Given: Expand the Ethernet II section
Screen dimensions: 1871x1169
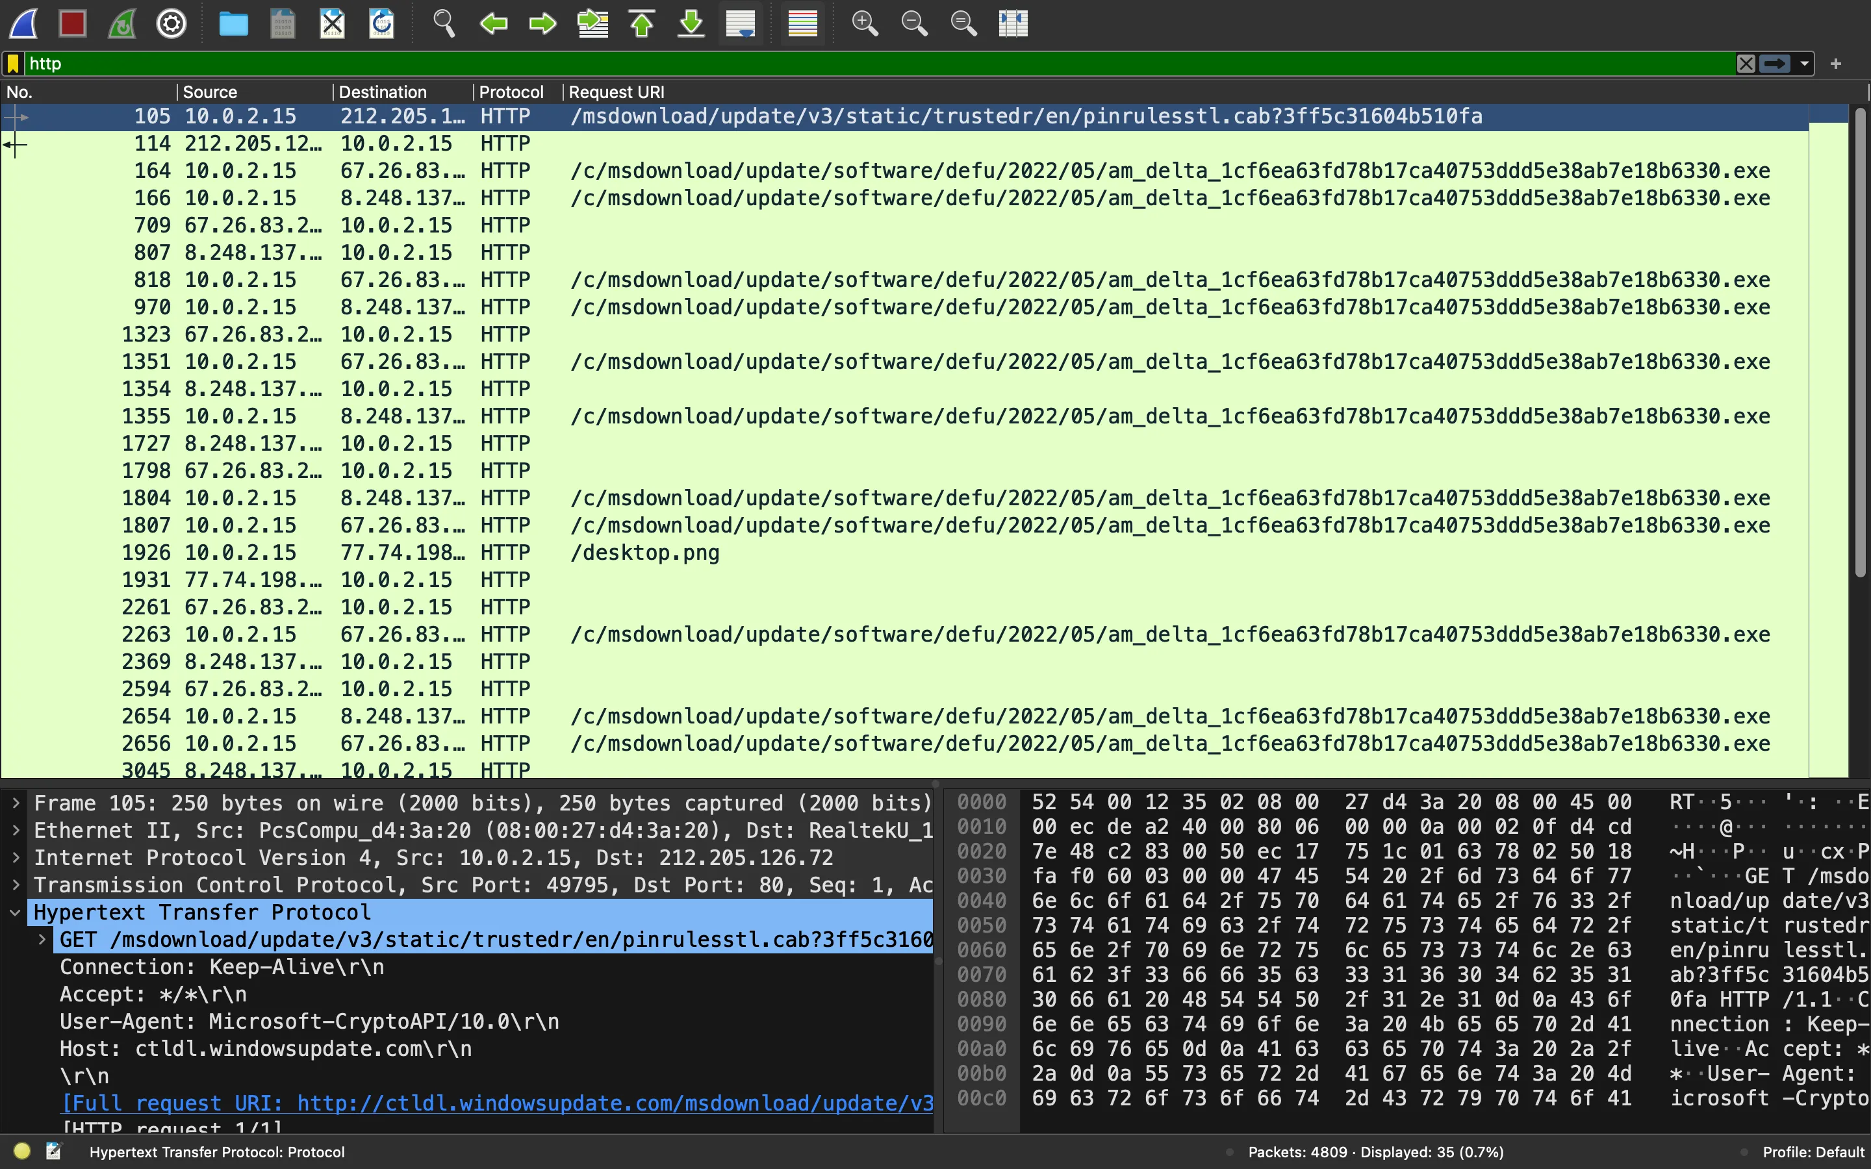Looking at the screenshot, I should click(16, 831).
